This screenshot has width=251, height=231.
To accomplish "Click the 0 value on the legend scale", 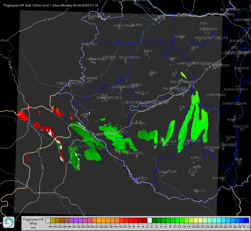I will (x=152, y=227).
